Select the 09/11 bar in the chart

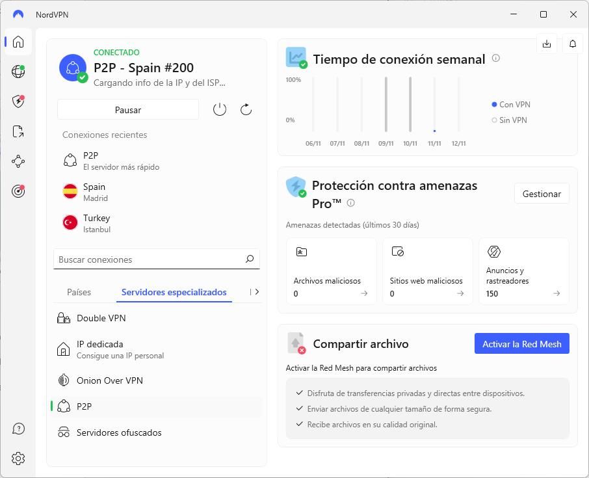pos(386,104)
